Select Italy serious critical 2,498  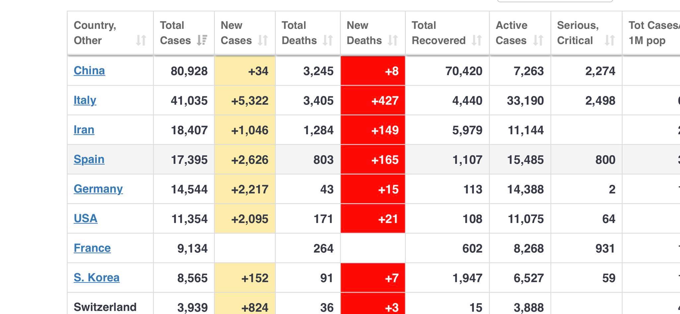click(600, 101)
